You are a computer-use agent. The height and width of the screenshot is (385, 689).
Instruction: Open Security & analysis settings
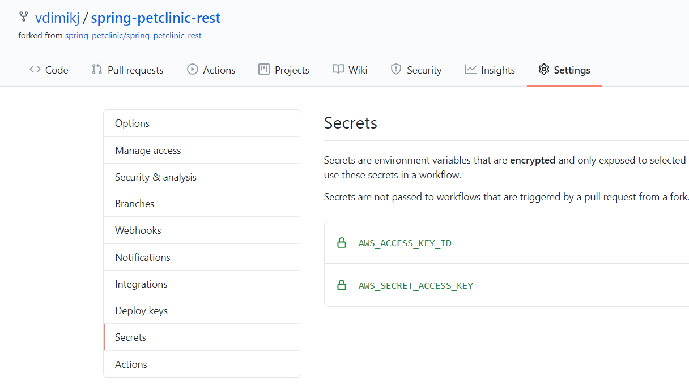202,177
